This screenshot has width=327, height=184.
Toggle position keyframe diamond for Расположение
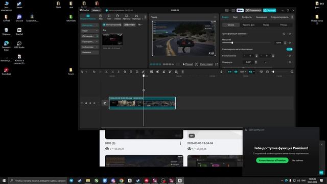tap(290, 56)
